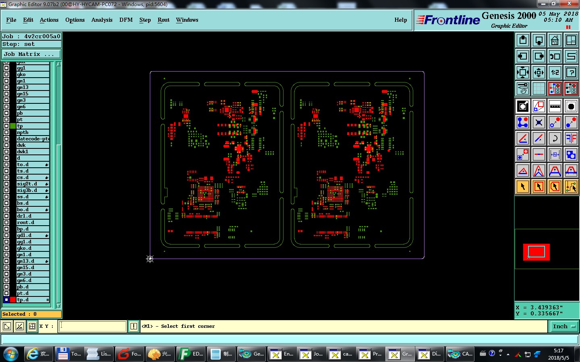Click the pan-left arrow icon
The image size is (580, 362).
[x=523, y=56]
